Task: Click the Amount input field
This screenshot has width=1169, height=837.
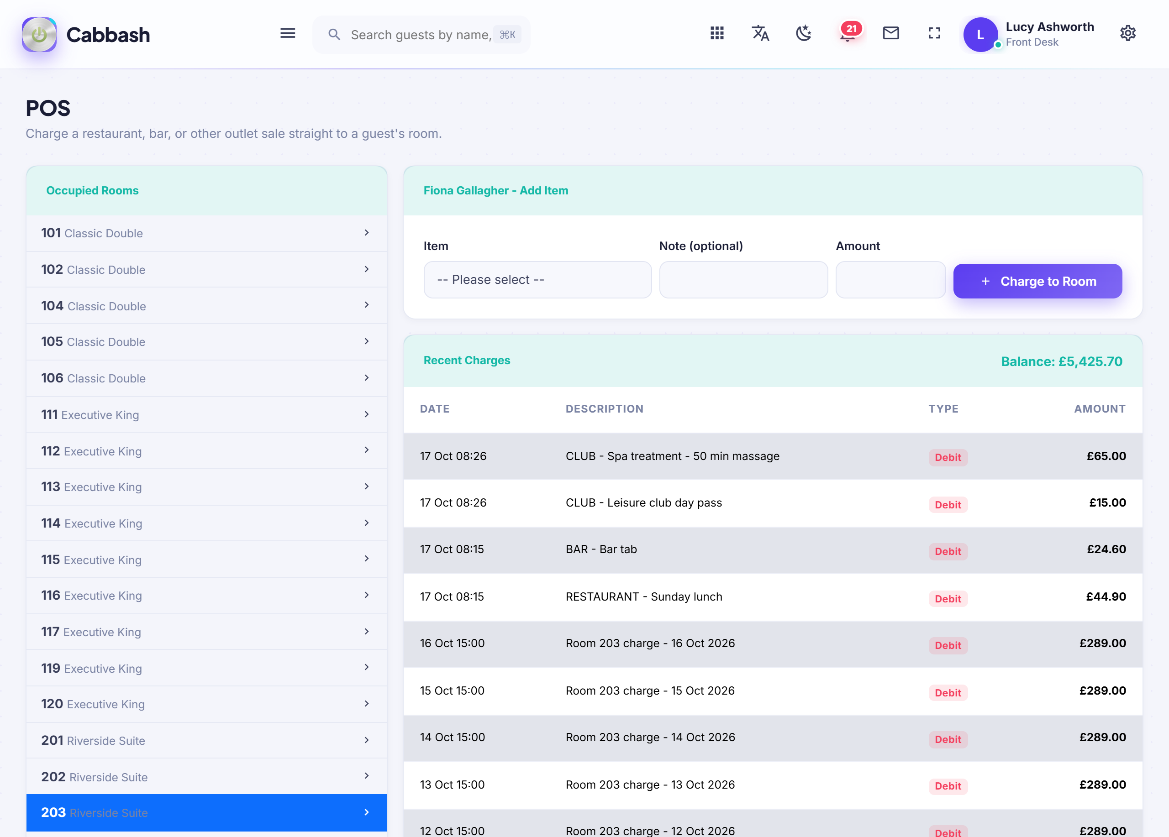Action: [890, 280]
